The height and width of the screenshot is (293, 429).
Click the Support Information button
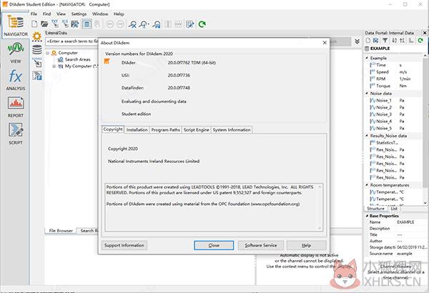[x=124, y=245]
